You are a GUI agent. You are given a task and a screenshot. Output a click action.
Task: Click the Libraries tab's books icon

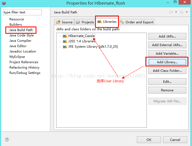coord(99,21)
